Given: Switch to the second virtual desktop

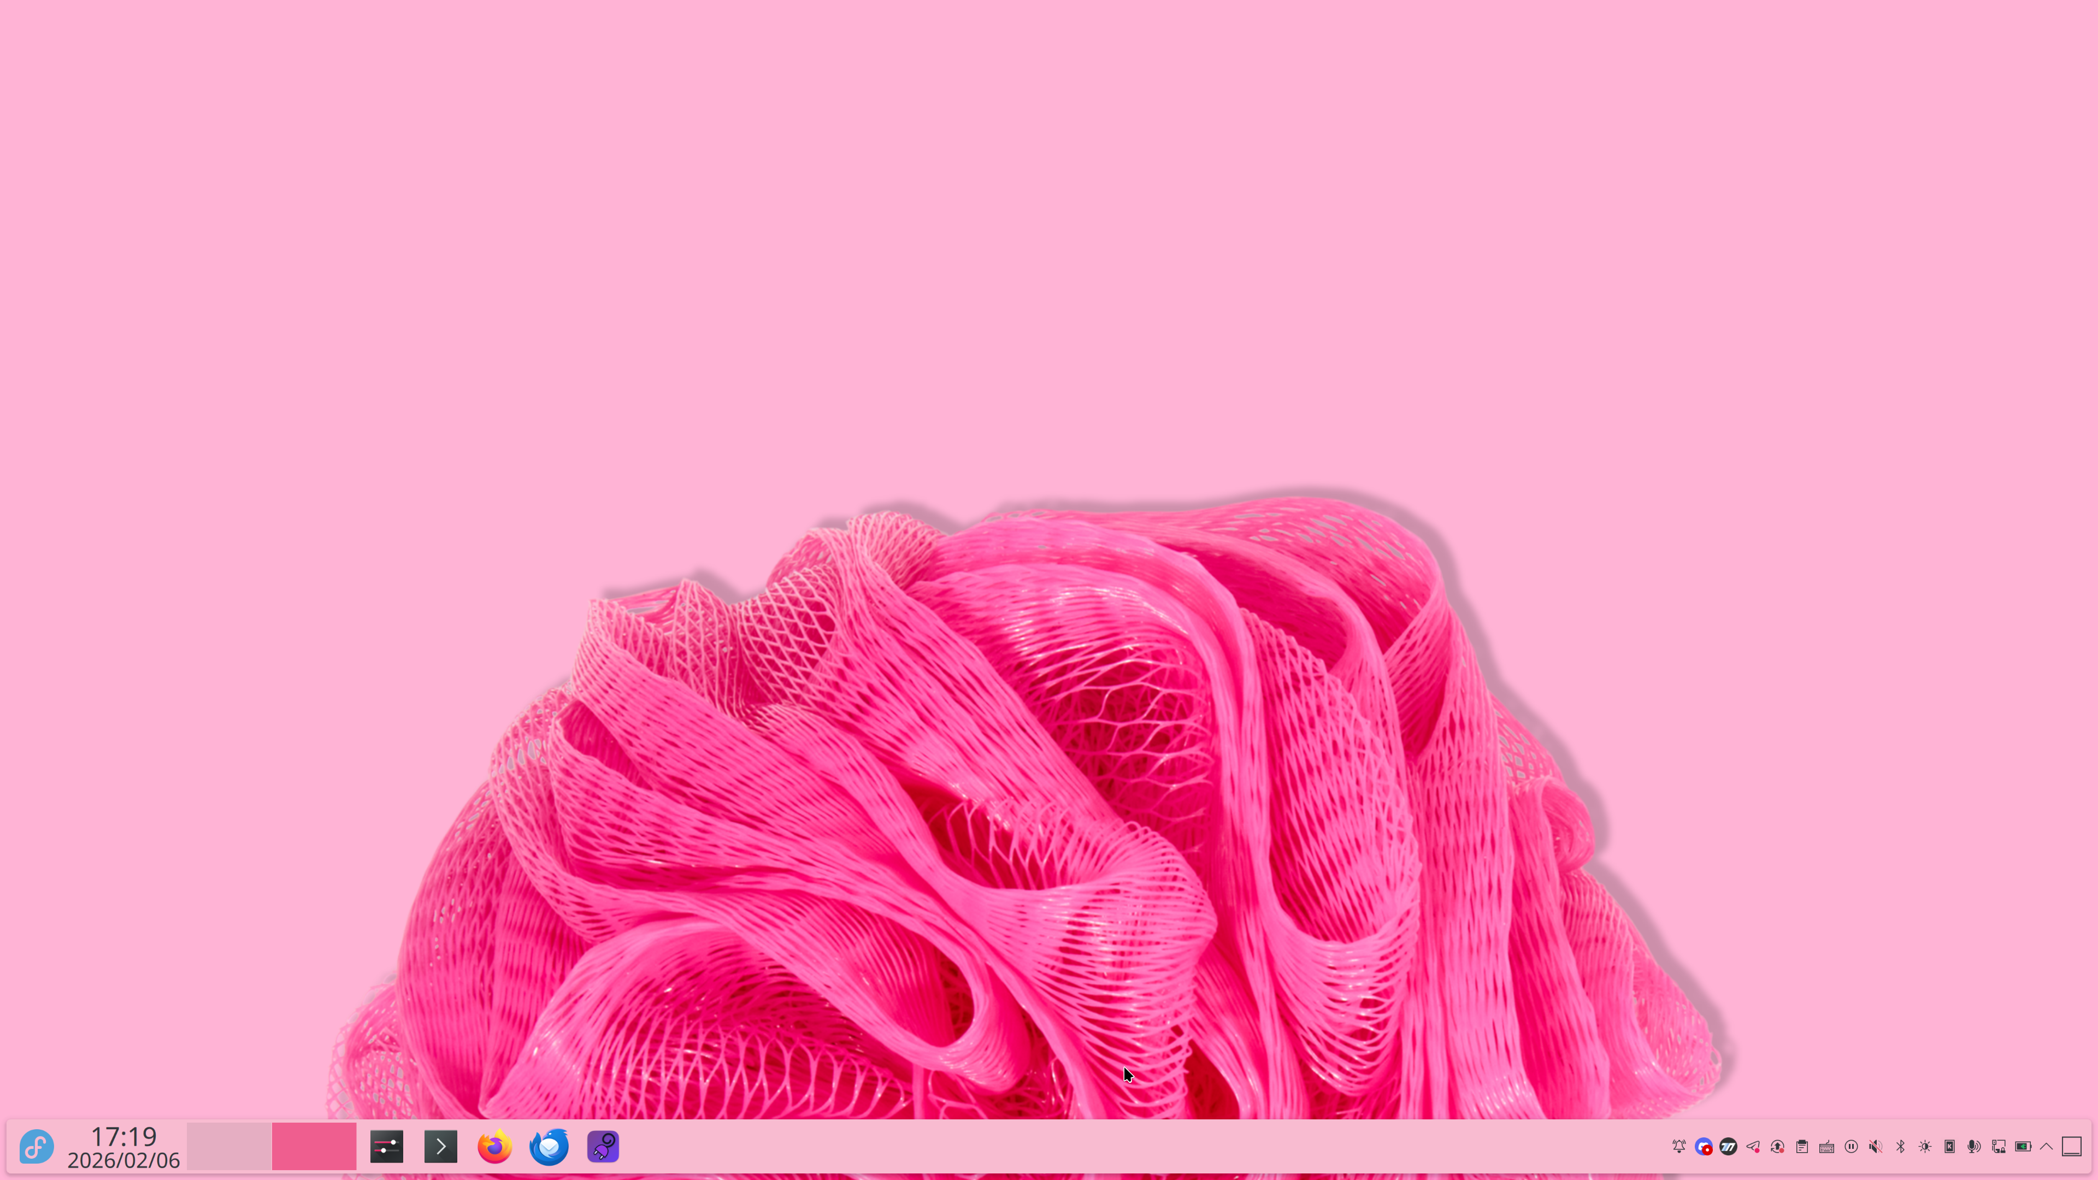Looking at the screenshot, I should pyautogui.click(x=314, y=1147).
